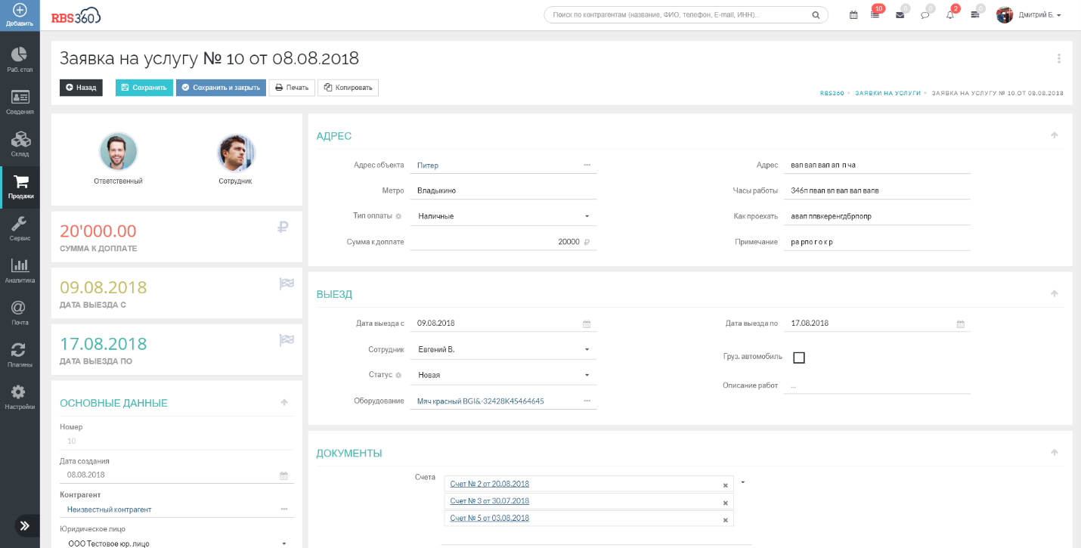Enable the Груз. автомобиль checkbox
Screen dimensions: 1081x548
click(x=799, y=357)
